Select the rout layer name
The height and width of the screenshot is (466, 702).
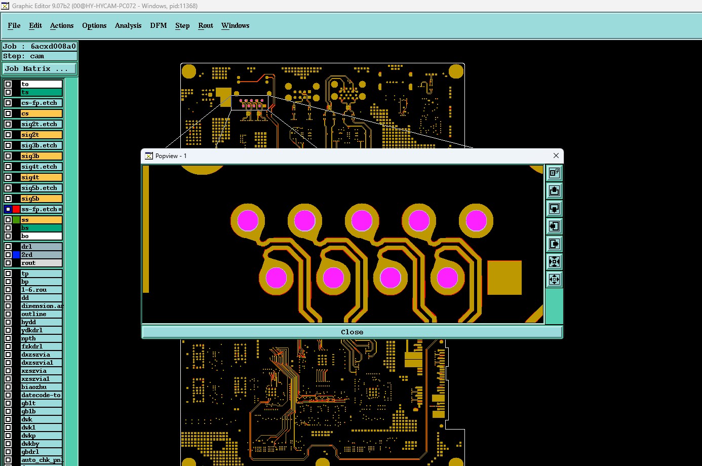pyautogui.click(x=42, y=263)
